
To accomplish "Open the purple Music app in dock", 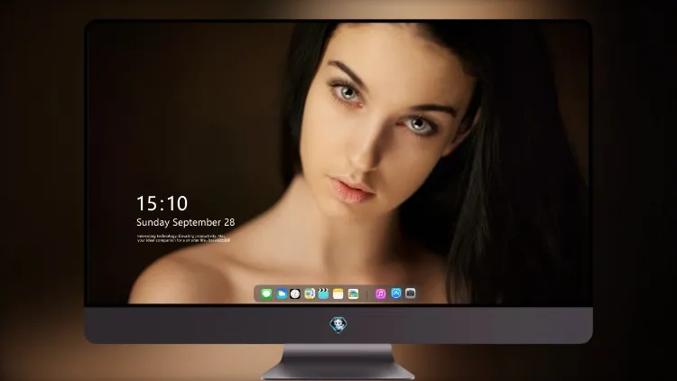I will [380, 293].
